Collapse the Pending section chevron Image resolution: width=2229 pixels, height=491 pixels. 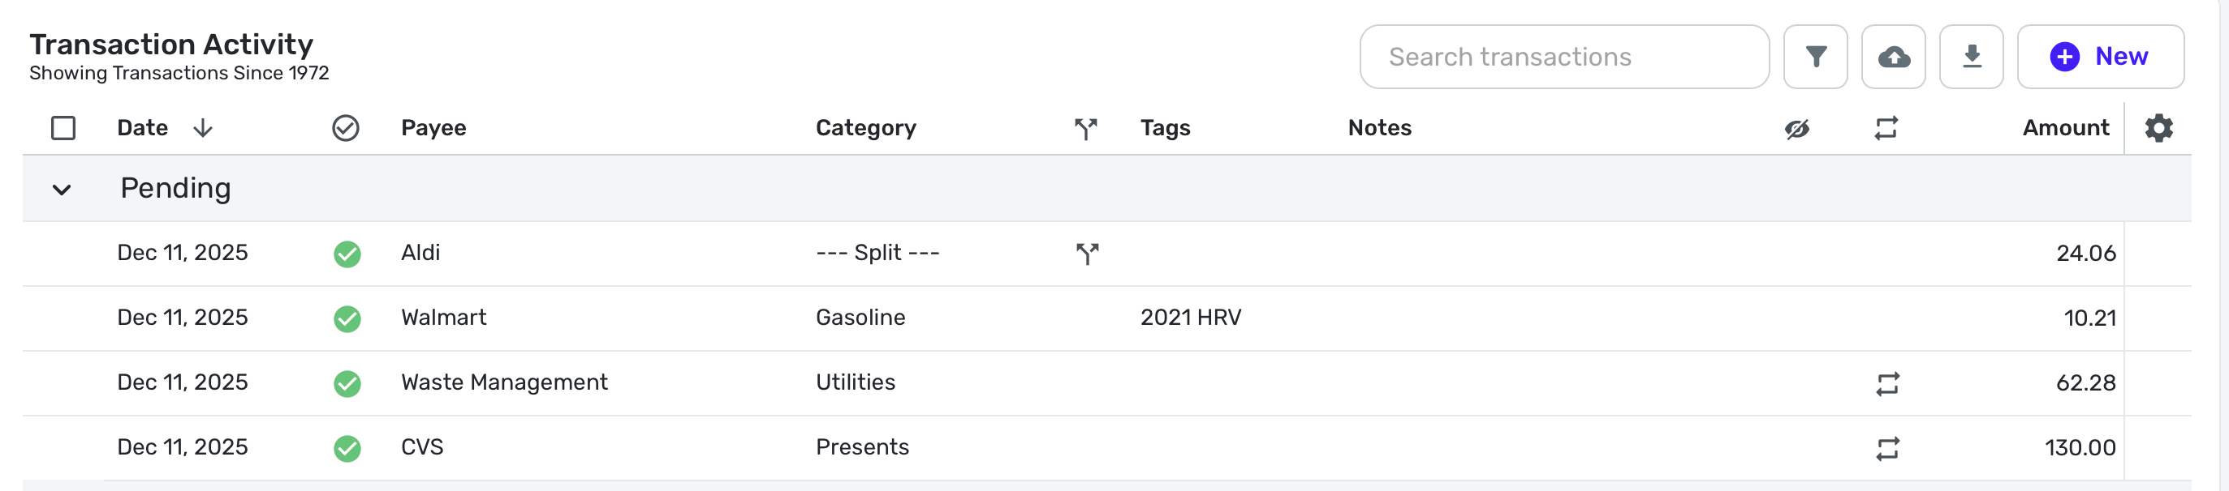[x=62, y=190]
